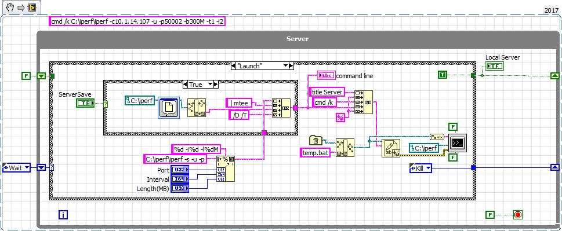Click the temp.bat string constant
The image size is (562, 231).
[x=314, y=153]
